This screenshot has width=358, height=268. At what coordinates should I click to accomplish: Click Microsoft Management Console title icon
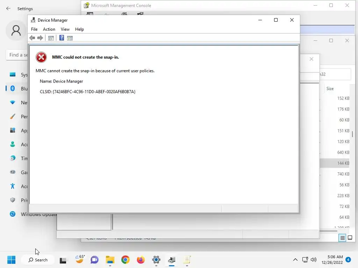pyautogui.click(x=86, y=6)
